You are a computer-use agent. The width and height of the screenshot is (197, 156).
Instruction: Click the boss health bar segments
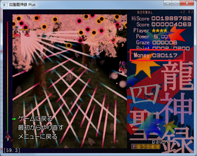(28, 30)
